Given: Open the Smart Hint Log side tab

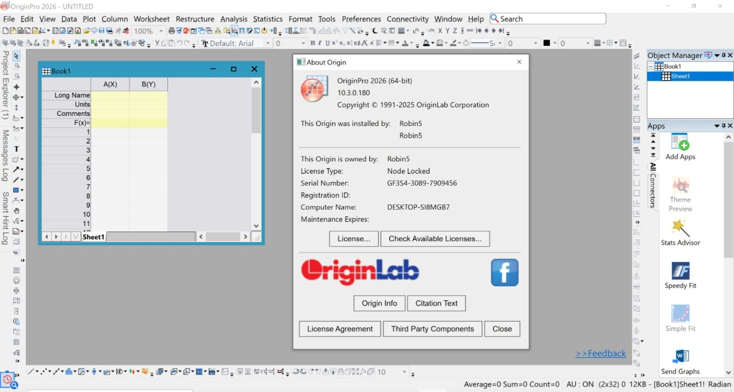Looking at the screenshot, I should (5, 218).
